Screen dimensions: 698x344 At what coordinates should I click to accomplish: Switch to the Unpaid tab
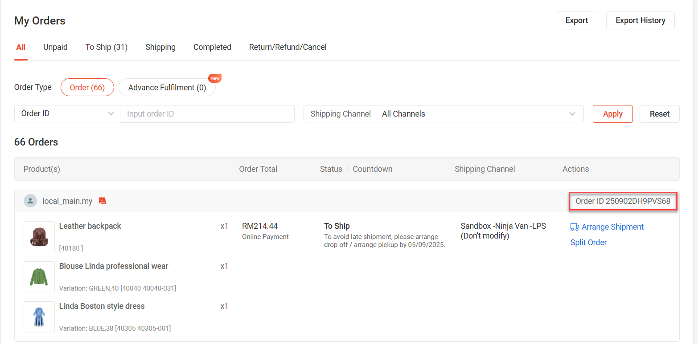55,47
